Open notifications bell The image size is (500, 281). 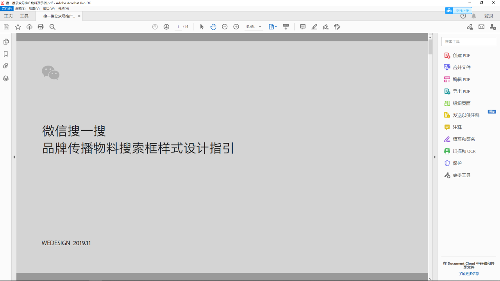(x=474, y=16)
